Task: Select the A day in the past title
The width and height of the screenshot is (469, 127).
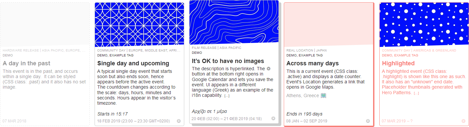Action: 26,63
